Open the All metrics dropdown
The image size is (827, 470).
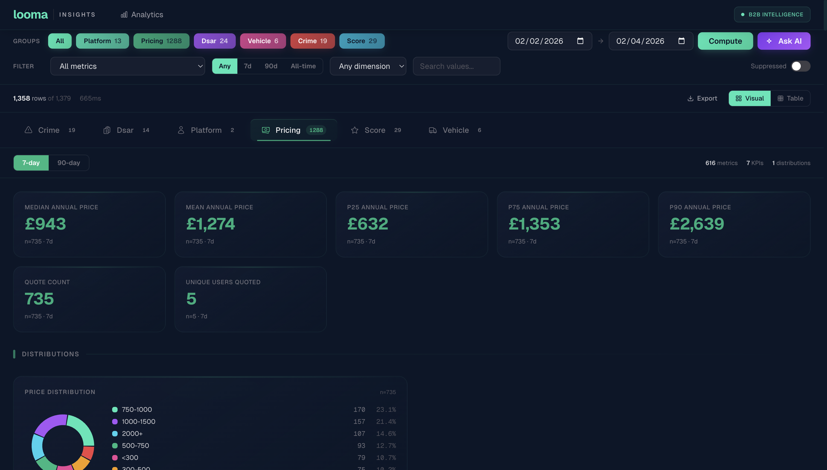tap(128, 66)
